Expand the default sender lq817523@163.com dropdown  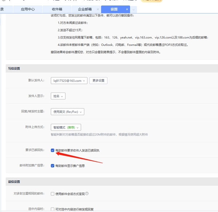(69, 81)
